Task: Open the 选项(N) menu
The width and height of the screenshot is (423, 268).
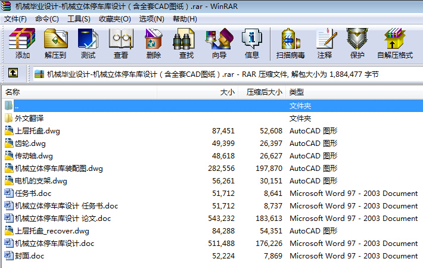Action: tap(151, 19)
